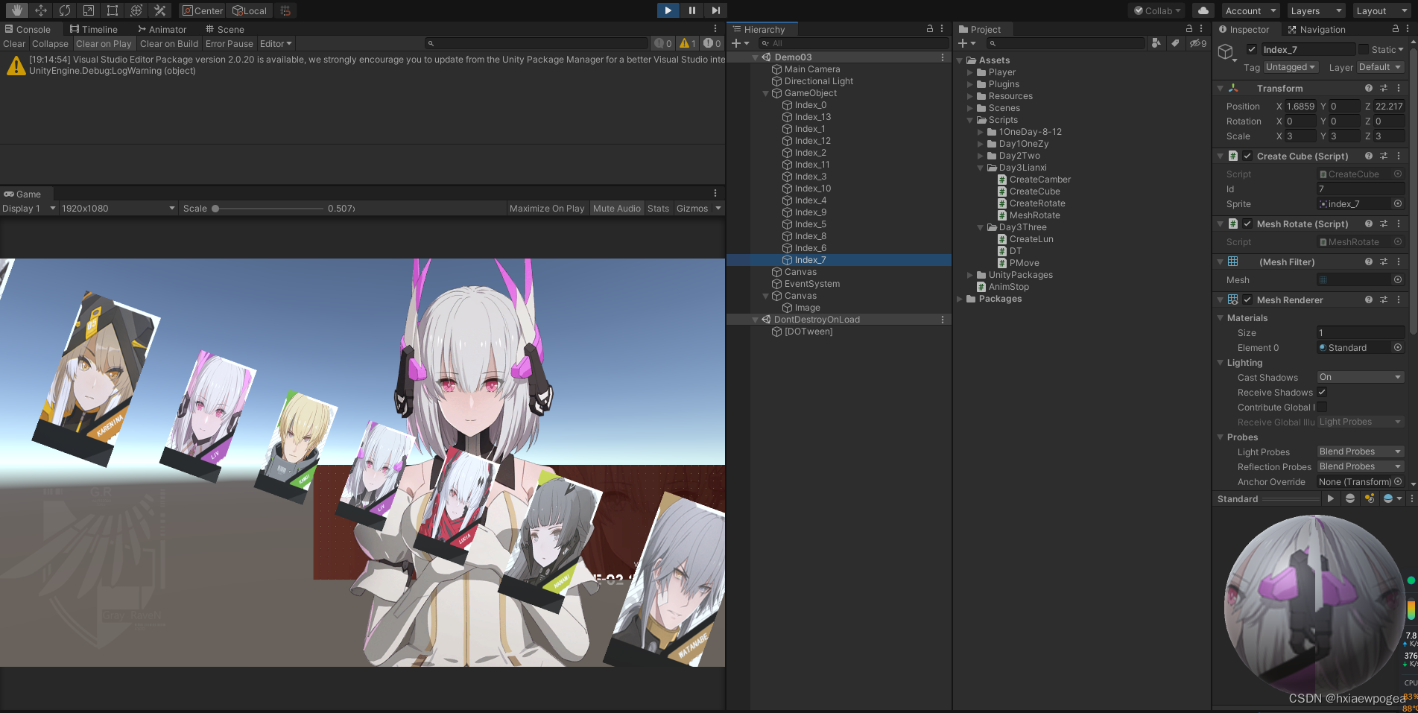Toggle Clear on Build
1418x713 pixels.
169,44
